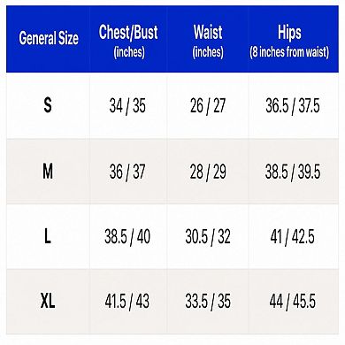Select the 38.5 / 39.5 hips cell

click(293, 172)
